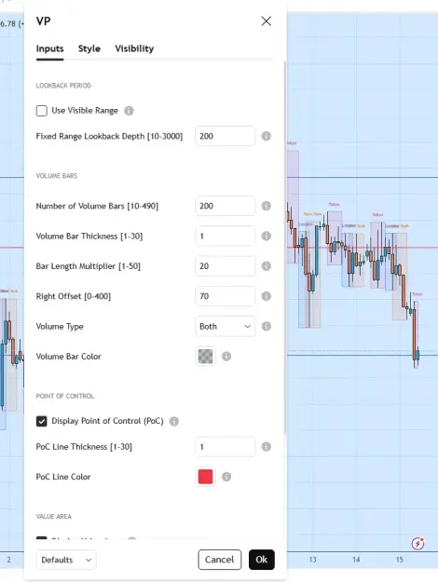Screen dimensions: 438x582
Task: Click the Cancel button
Action: pyautogui.click(x=220, y=560)
